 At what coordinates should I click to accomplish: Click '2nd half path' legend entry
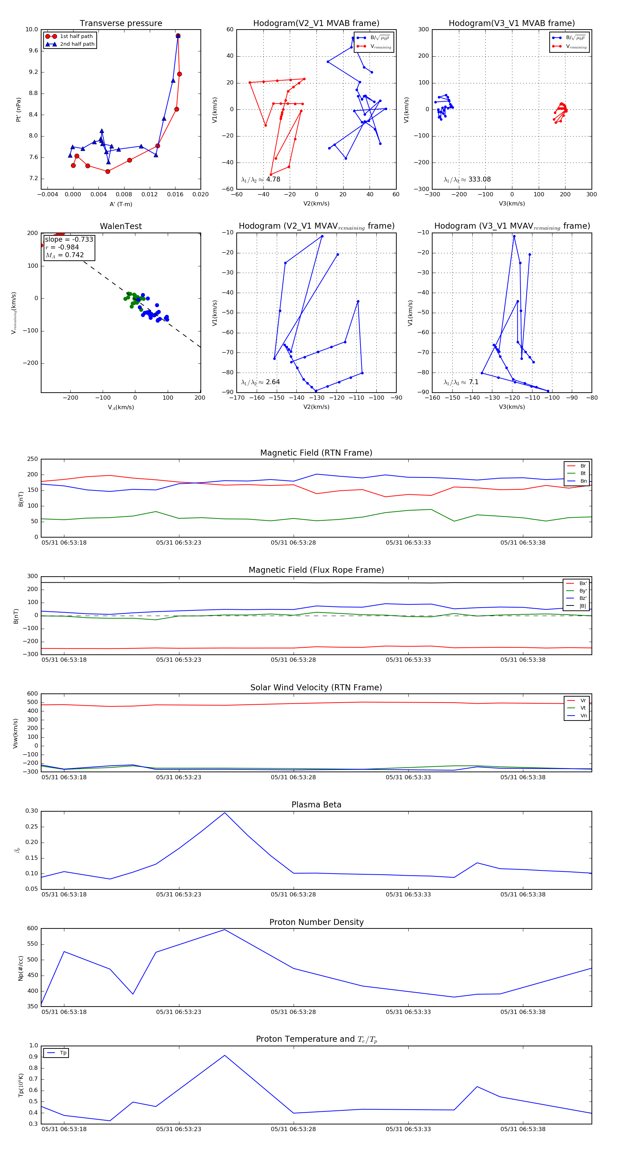point(70,44)
